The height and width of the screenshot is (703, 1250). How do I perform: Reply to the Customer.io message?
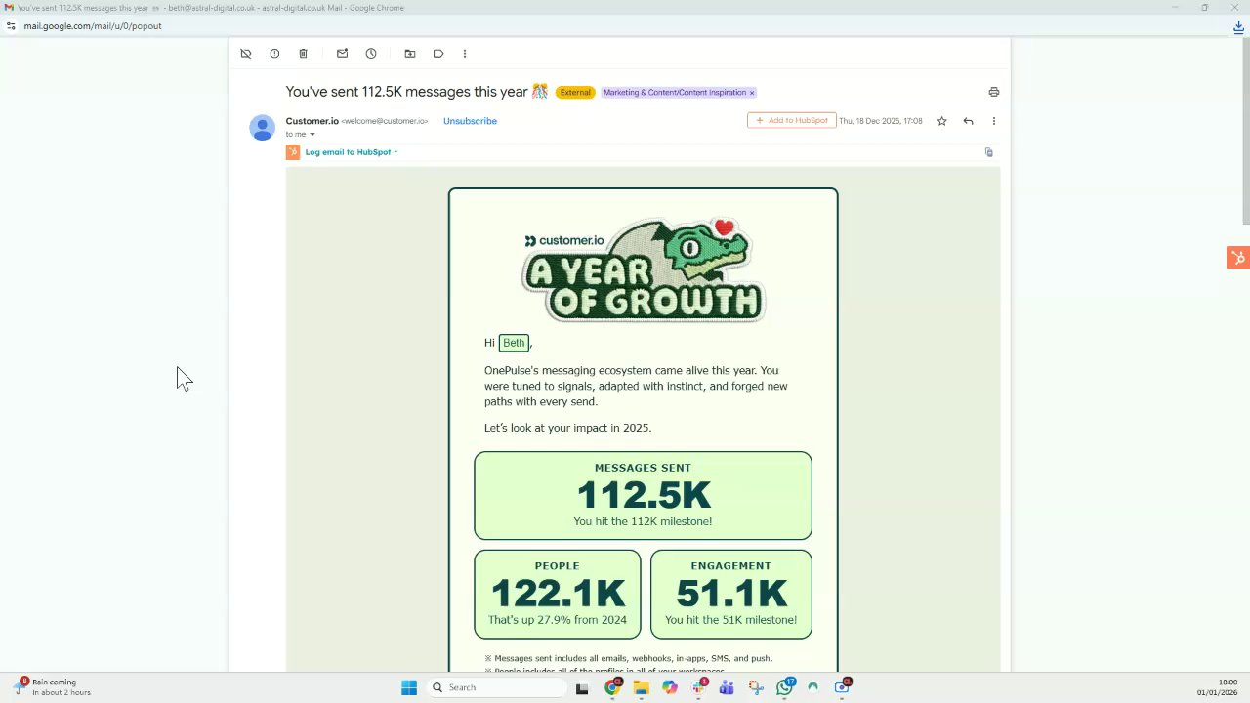tap(968, 121)
